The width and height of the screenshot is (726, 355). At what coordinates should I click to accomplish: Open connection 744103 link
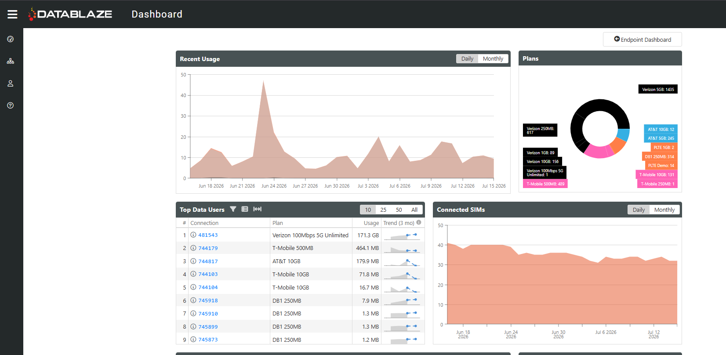coord(208,274)
